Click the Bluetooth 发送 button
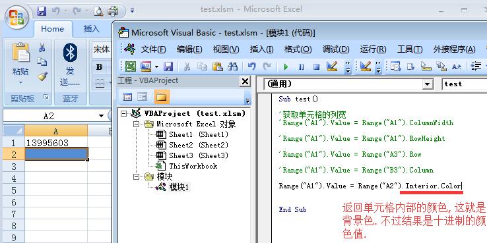The image size is (487, 243). click(x=70, y=65)
